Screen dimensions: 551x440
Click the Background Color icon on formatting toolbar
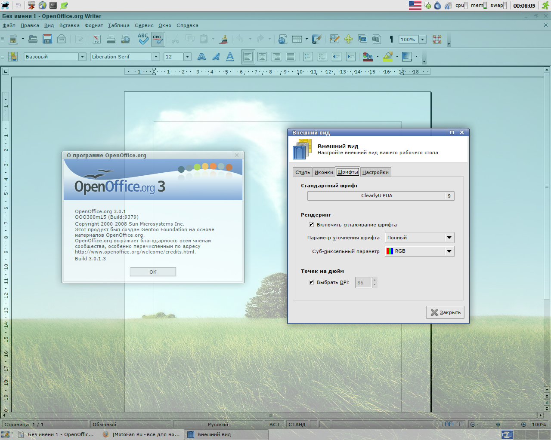pyautogui.click(x=407, y=57)
